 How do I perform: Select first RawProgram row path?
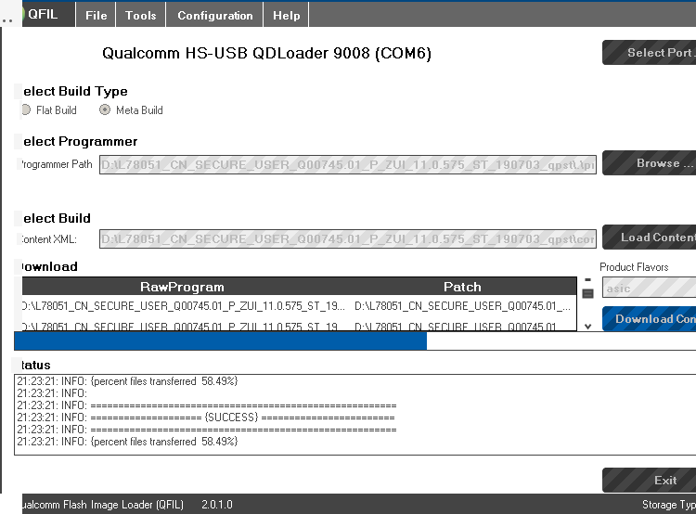(x=183, y=306)
